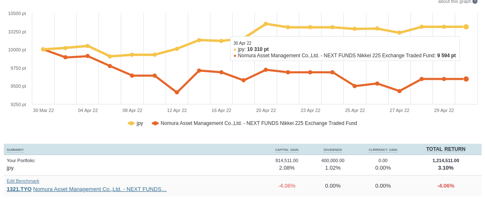The height and width of the screenshot is (206, 485).
Task: Click the Capital Gain column header
Action: click(x=287, y=150)
